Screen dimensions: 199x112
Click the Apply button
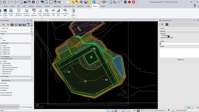(x=189, y=107)
